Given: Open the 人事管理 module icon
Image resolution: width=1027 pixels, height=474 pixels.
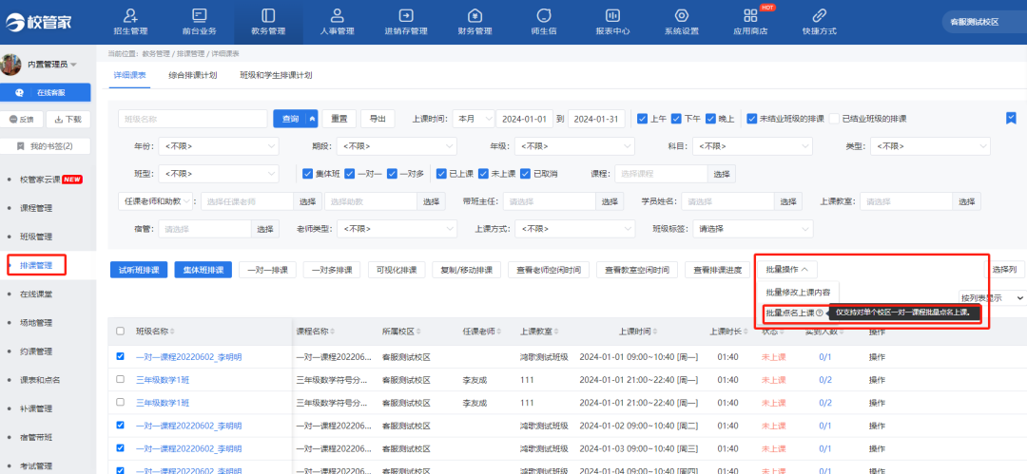Looking at the screenshot, I should [x=337, y=15].
